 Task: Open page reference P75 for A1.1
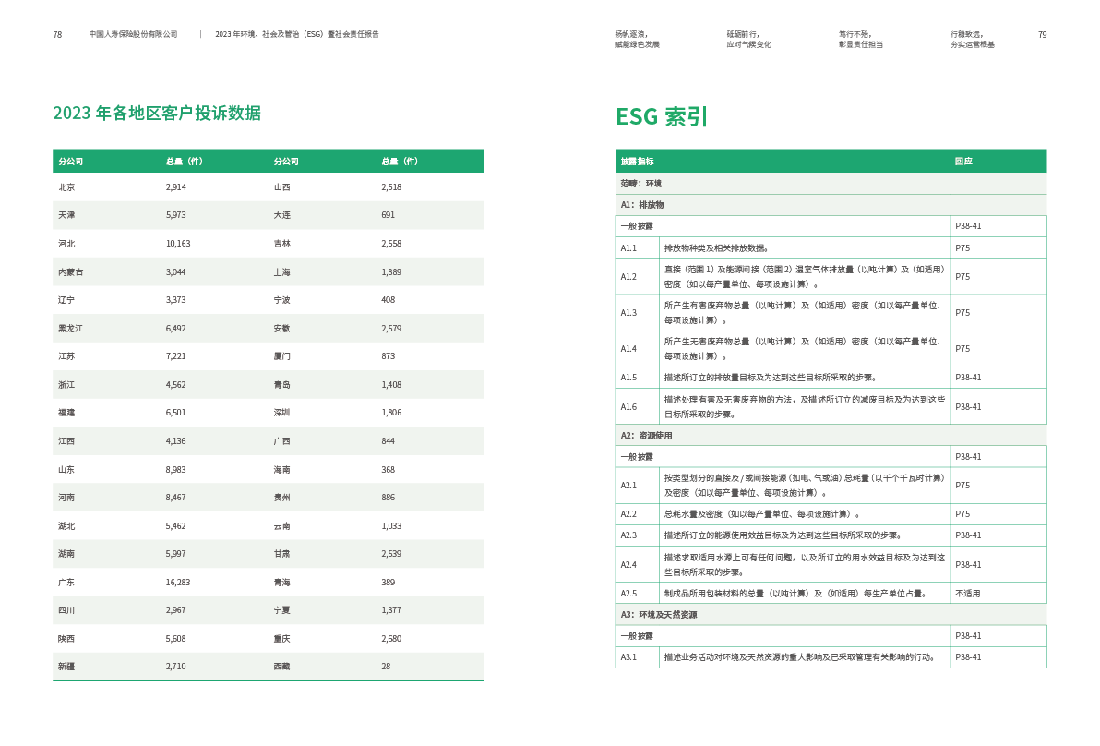962,247
